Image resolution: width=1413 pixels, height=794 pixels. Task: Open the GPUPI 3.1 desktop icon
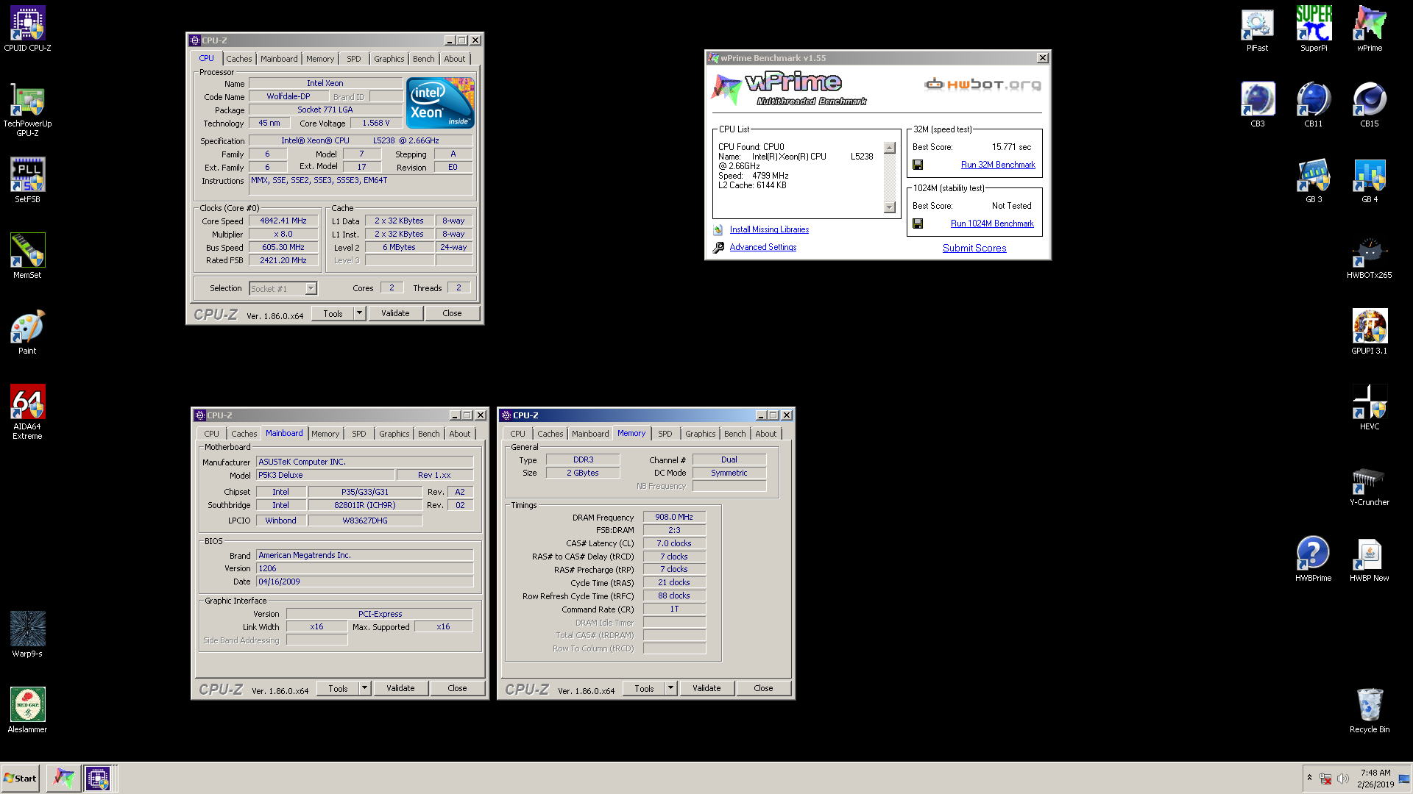pyautogui.click(x=1370, y=332)
